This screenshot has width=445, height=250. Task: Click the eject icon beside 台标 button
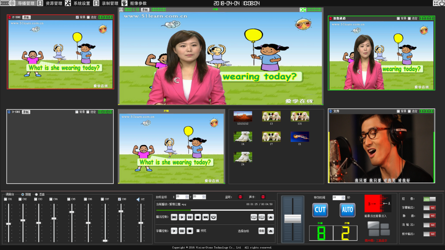(270, 231)
